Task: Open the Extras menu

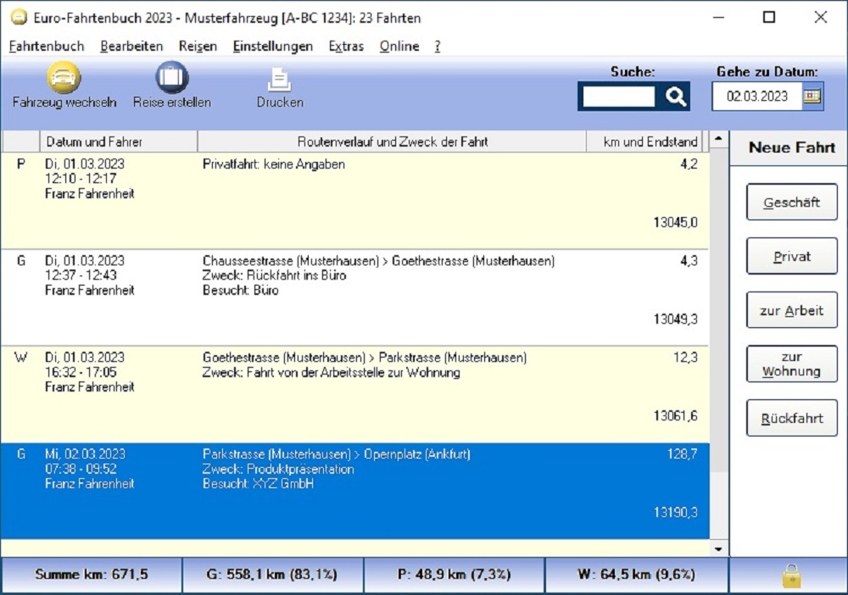Action: 346,47
